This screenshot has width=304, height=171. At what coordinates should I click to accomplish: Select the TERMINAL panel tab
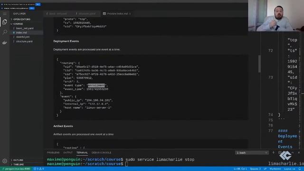click(82, 152)
